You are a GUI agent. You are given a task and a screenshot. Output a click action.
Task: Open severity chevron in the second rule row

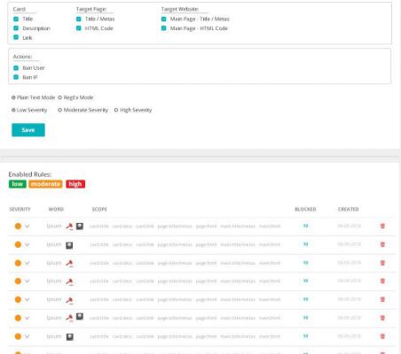[28, 244]
